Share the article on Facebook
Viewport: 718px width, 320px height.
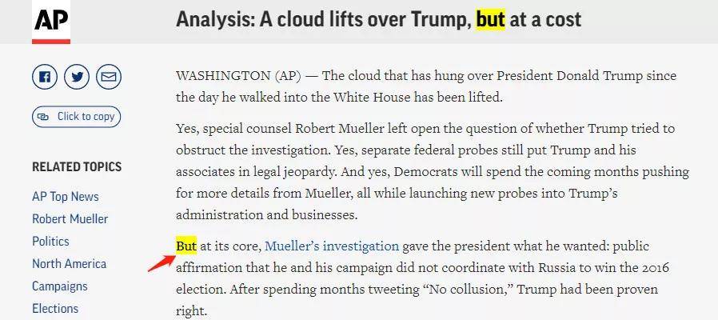45,77
